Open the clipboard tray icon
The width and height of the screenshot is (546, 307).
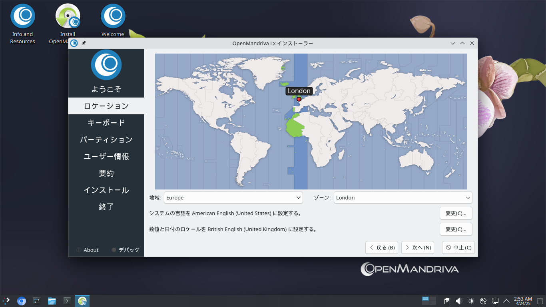(x=447, y=301)
